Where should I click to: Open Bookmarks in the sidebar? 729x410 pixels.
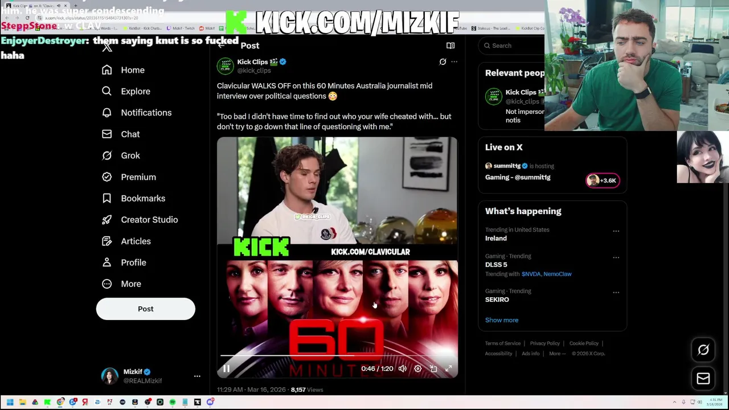click(x=143, y=198)
